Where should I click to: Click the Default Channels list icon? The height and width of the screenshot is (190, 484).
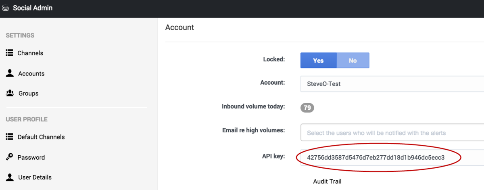pyautogui.click(x=9, y=137)
